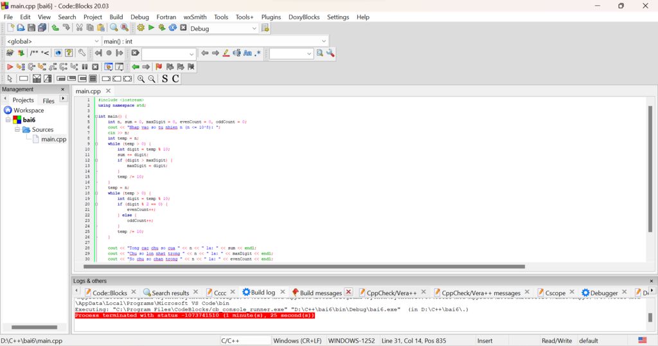This screenshot has height=346, width=658.
Task: Start debugging with the red arrow icon
Action: [10, 67]
